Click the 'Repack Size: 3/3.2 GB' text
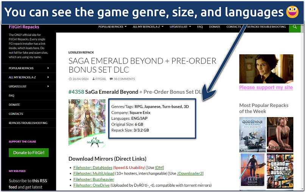Image resolution: width=305 pixels, height=192 pixels. pyautogui.click(x=130, y=130)
